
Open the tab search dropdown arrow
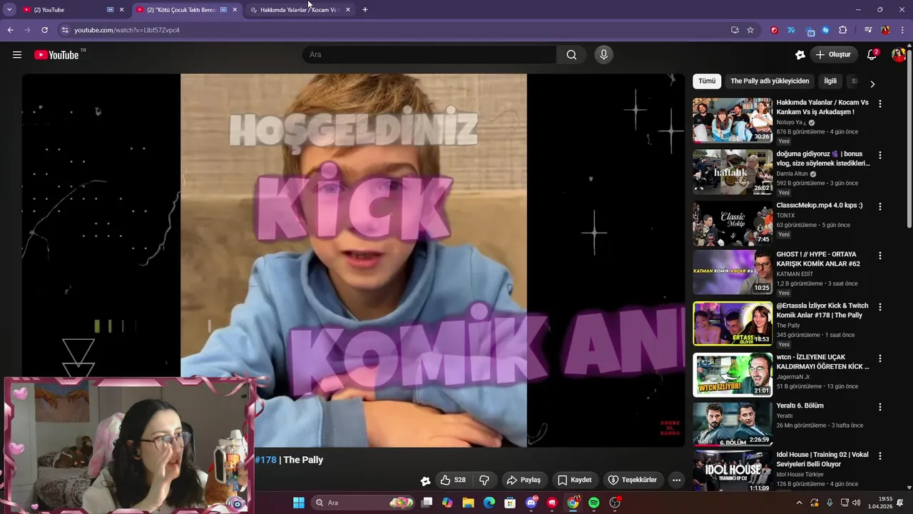coord(9,10)
